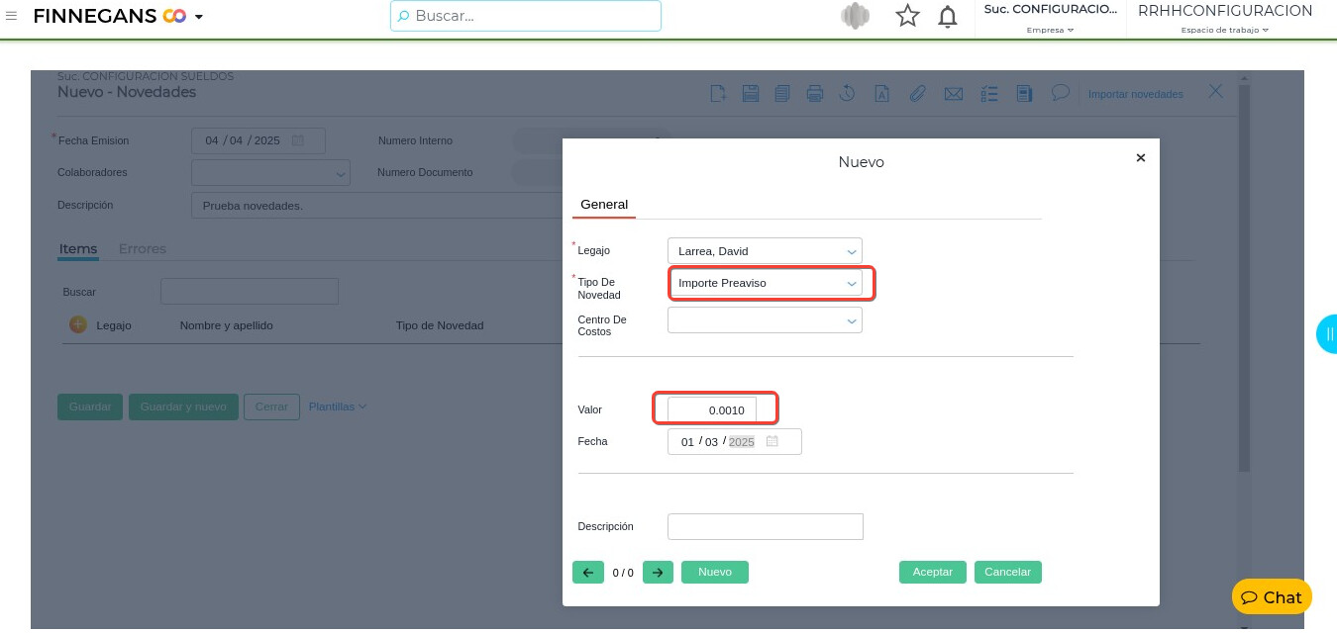Click the paperclip attachment icon
The image size is (1337, 634).
click(x=917, y=94)
